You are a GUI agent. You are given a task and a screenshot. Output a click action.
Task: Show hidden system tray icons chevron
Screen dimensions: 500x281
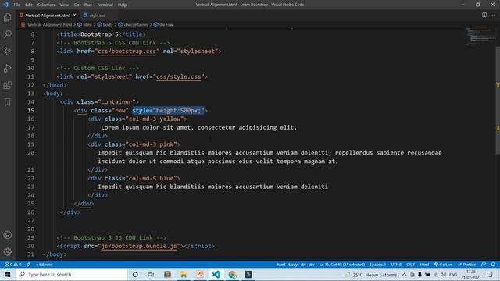[x=405, y=275]
